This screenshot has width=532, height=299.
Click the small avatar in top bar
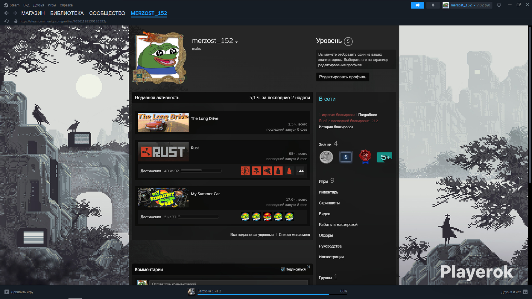coord(446,5)
